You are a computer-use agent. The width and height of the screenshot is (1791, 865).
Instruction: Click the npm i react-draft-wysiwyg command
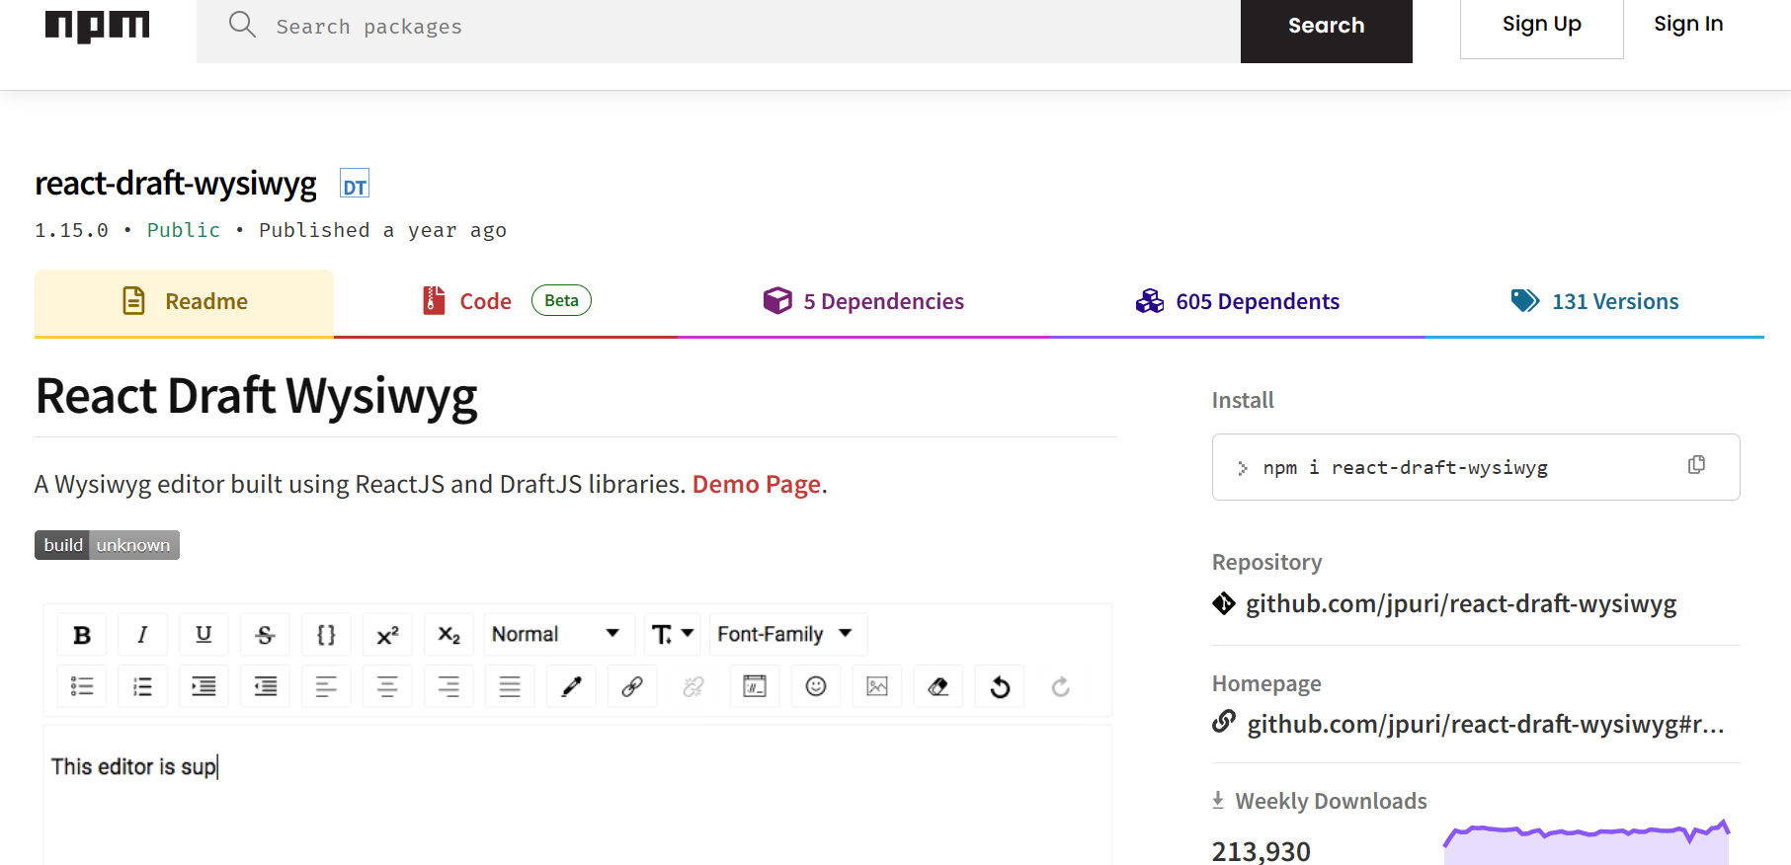tap(1405, 467)
